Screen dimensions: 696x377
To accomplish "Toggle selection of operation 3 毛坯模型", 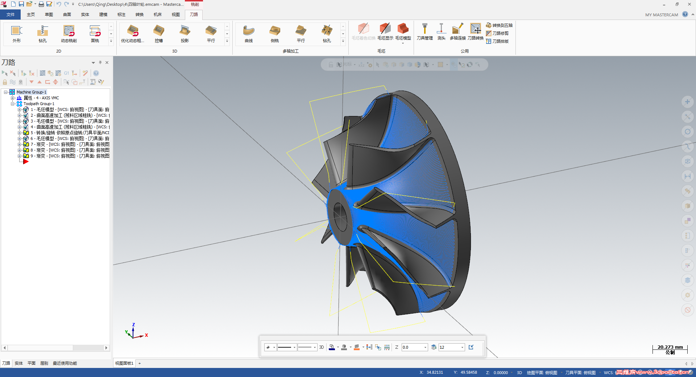I will point(26,121).
